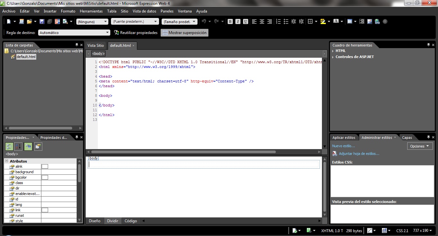This screenshot has width=438, height=236.
Task: Apply numbered list formatting
Action: click(278, 21)
